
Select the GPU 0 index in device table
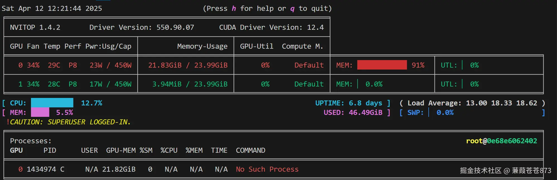pos(20,65)
